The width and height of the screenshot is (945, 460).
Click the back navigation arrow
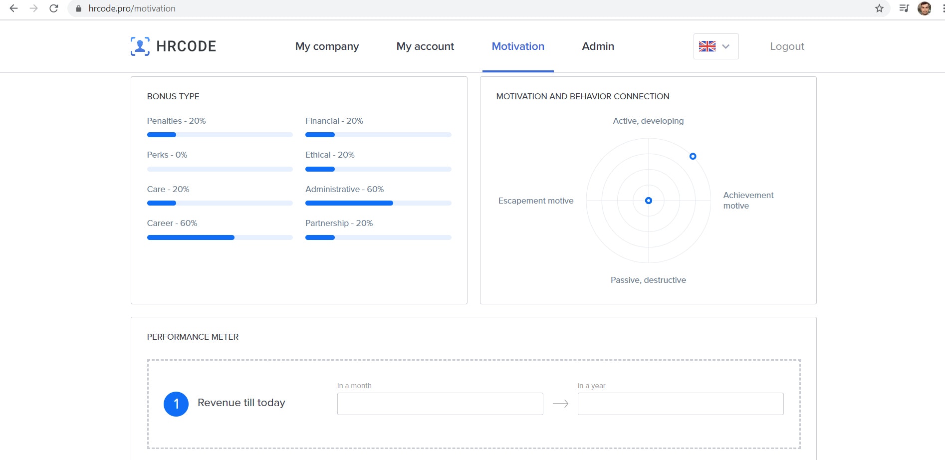point(13,8)
